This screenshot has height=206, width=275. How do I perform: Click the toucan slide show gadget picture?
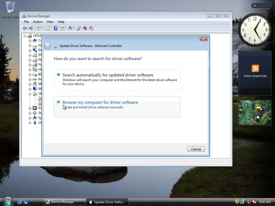(x=255, y=113)
